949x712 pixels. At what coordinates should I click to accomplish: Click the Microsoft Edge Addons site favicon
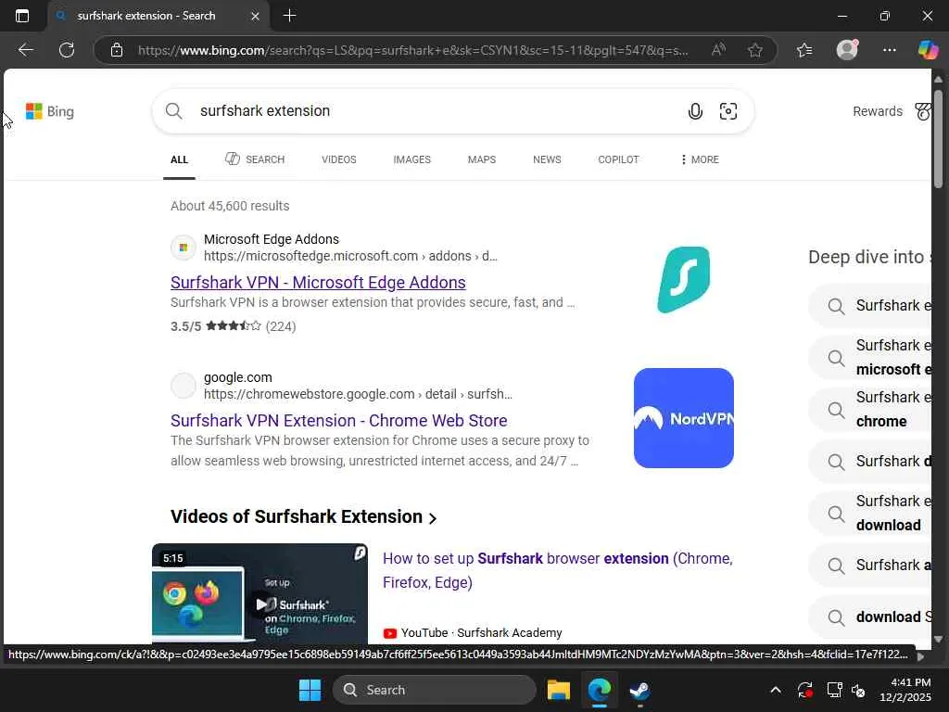tap(183, 248)
